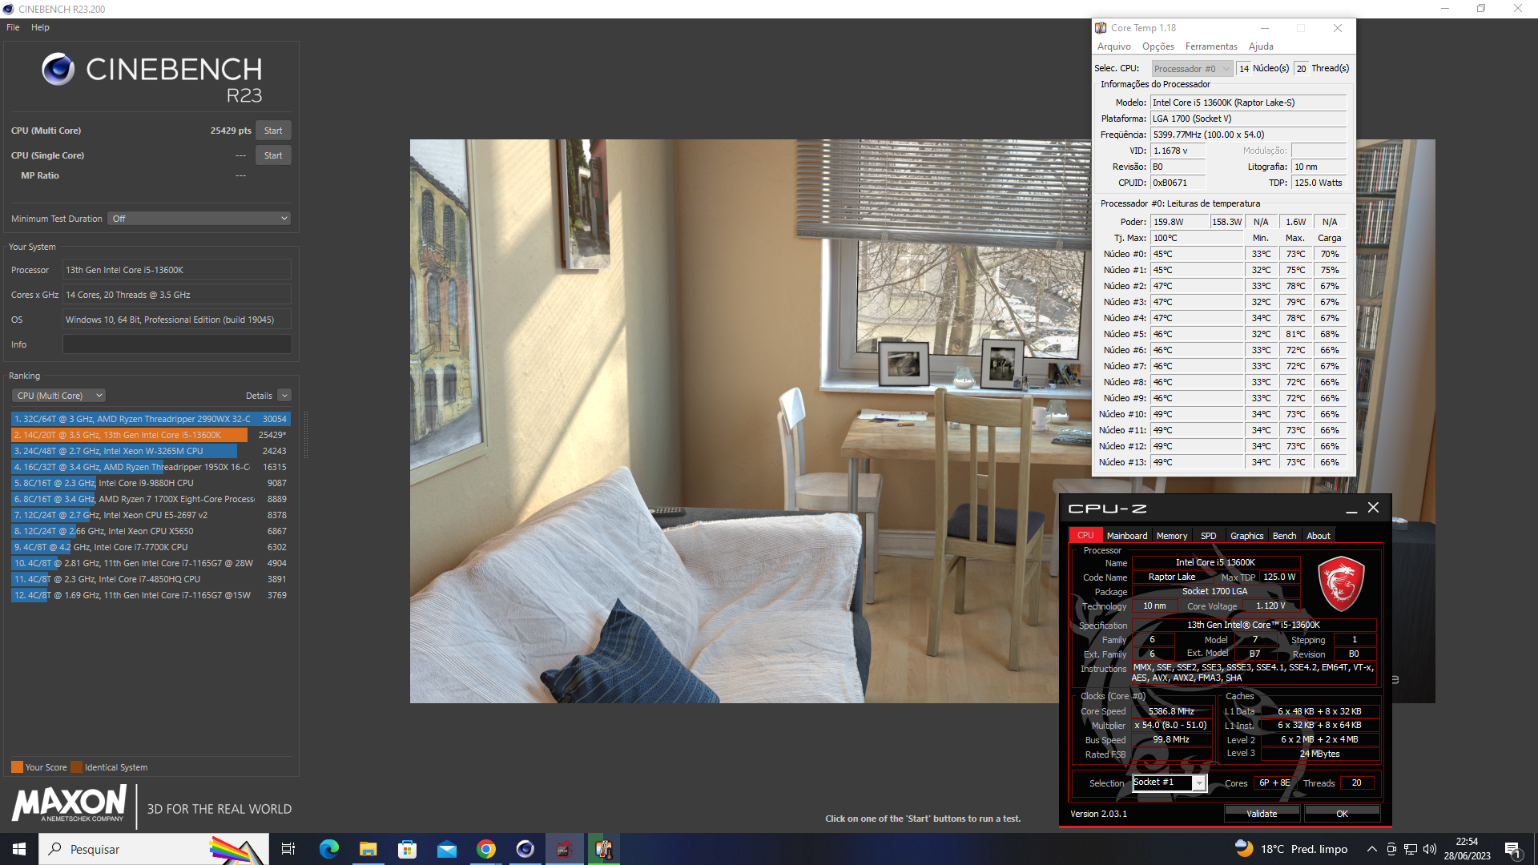Open the File menu in Cinebench
1538x865 pixels.
tap(13, 27)
